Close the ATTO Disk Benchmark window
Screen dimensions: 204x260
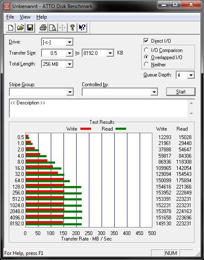(x=191, y=5)
